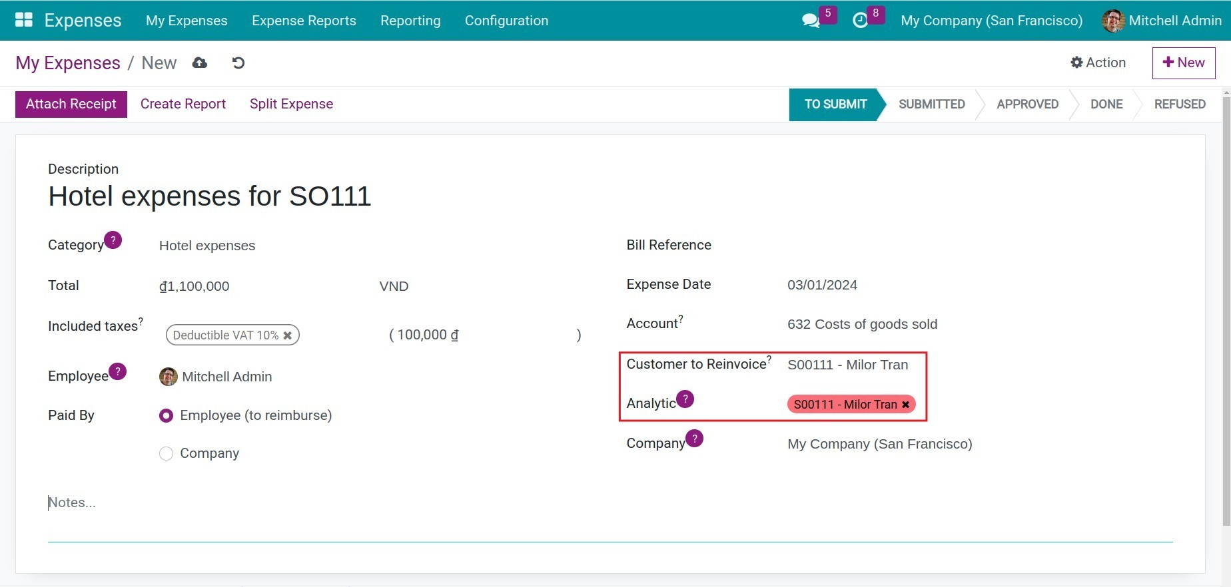Click the help icon beside Analytic

(685, 399)
